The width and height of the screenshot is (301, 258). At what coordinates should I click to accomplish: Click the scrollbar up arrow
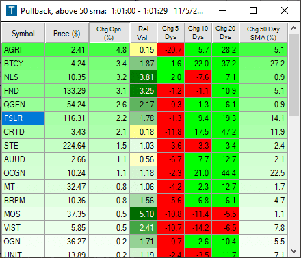point(294,28)
